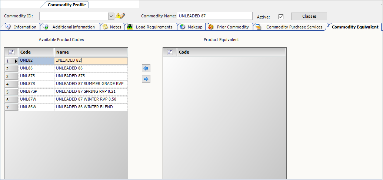The height and width of the screenshot is (180, 383).
Task: Select row header 4 for UNL87S
Action: [x=11, y=84]
